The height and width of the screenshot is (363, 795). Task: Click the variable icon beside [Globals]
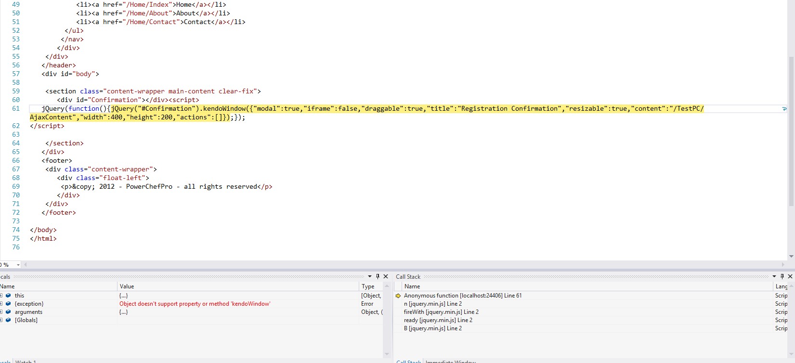tap(8, 320)
